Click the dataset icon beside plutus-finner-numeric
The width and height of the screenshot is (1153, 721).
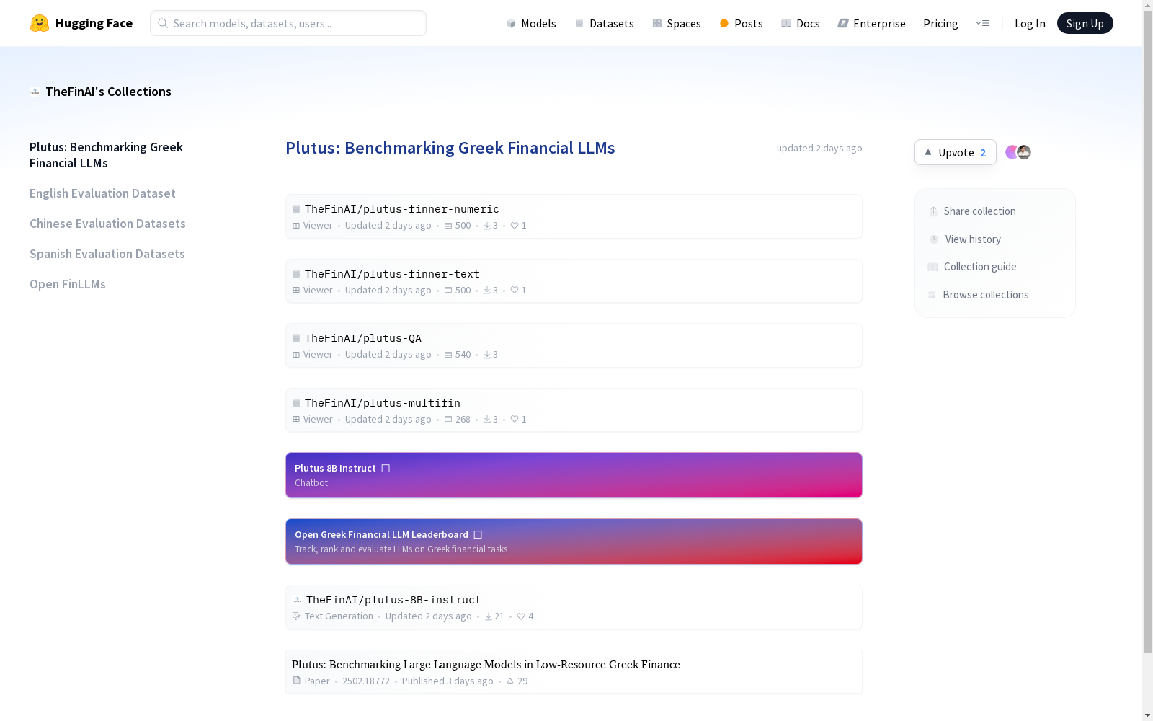pos(296,209)
